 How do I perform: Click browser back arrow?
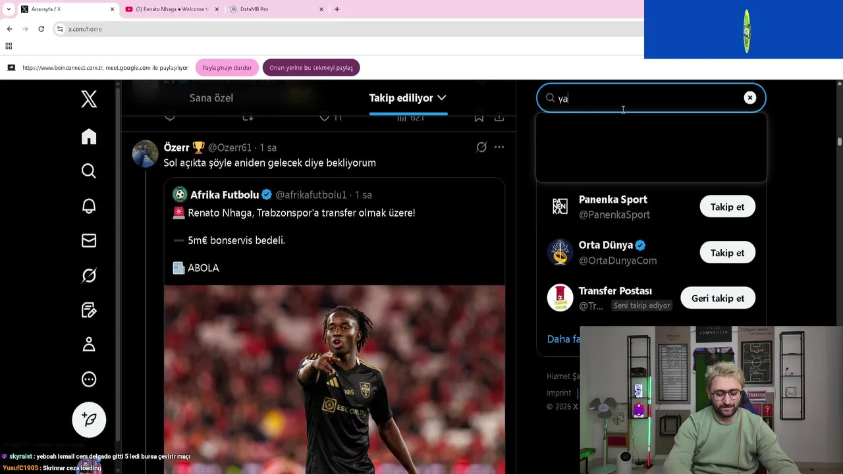tap(9, 29)
